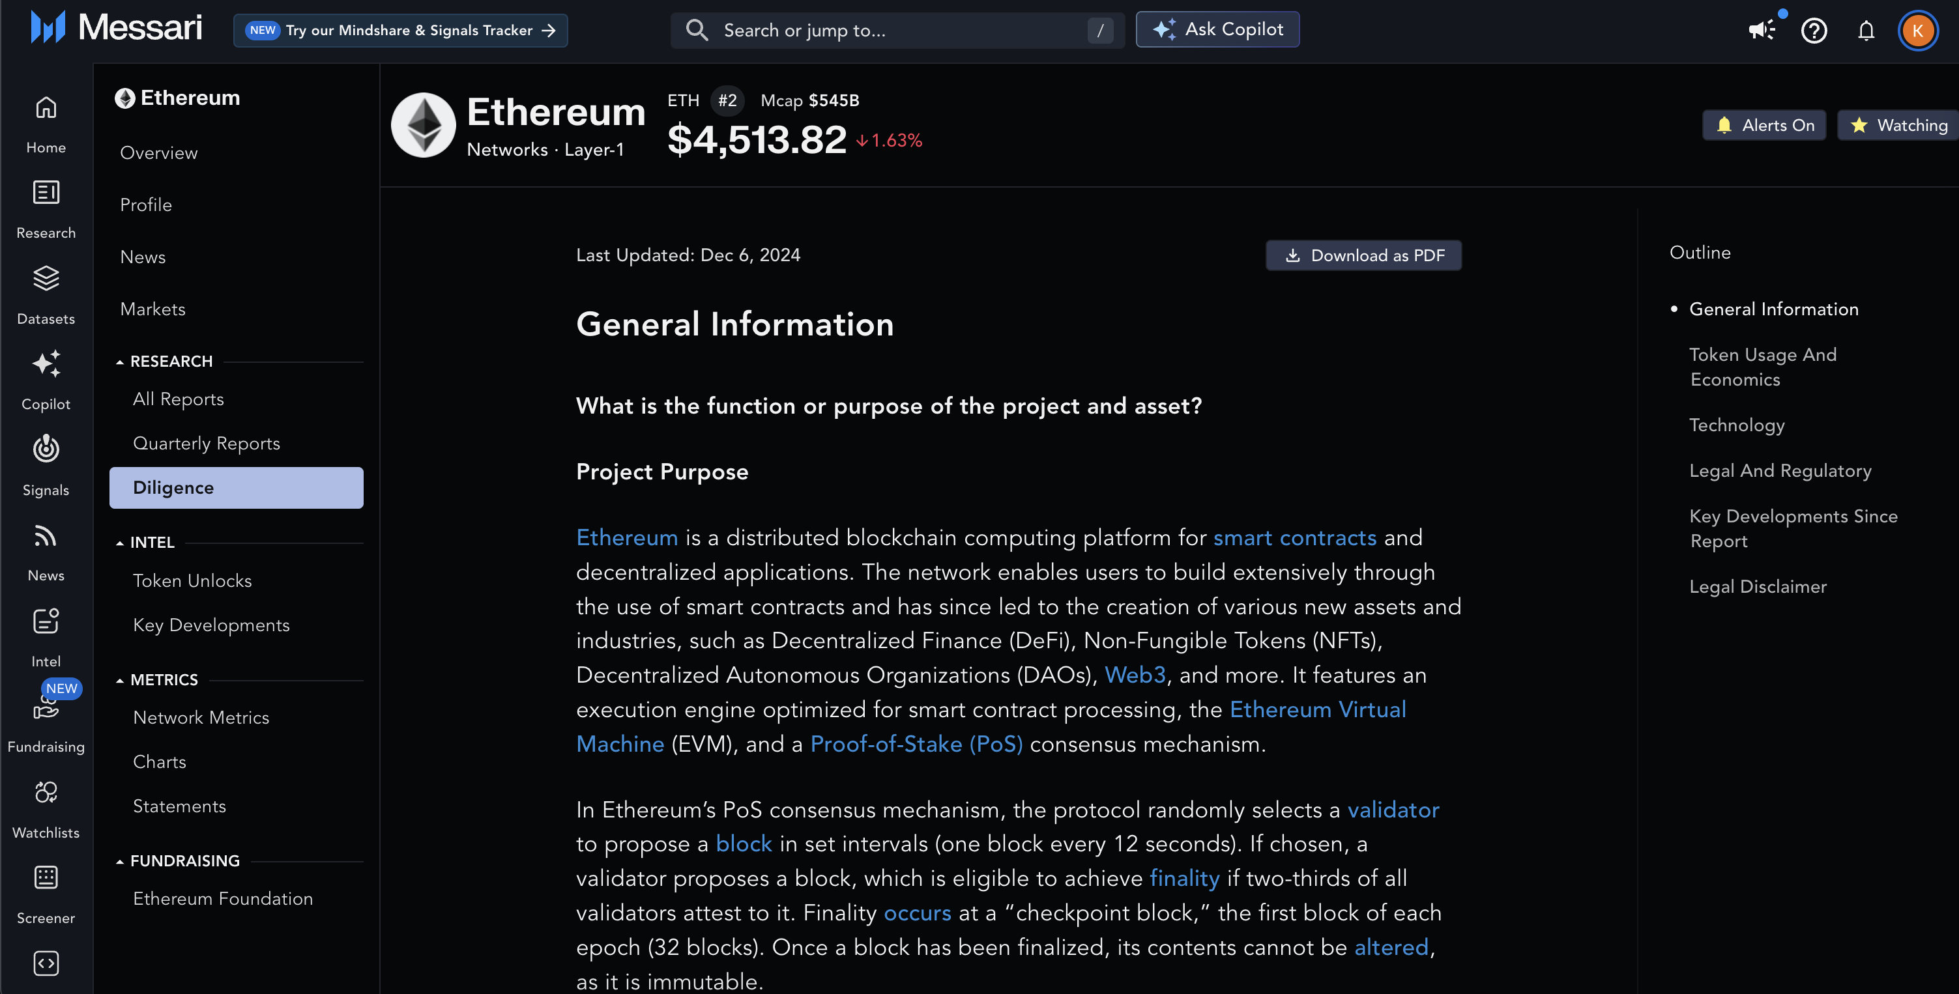Viewport: 1959px width, 994px height.
Task: Jump to Legal Disclaimer in outline
Action: 1758,587
